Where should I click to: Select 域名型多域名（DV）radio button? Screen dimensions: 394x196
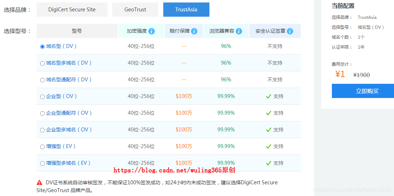tap(42, 63)
